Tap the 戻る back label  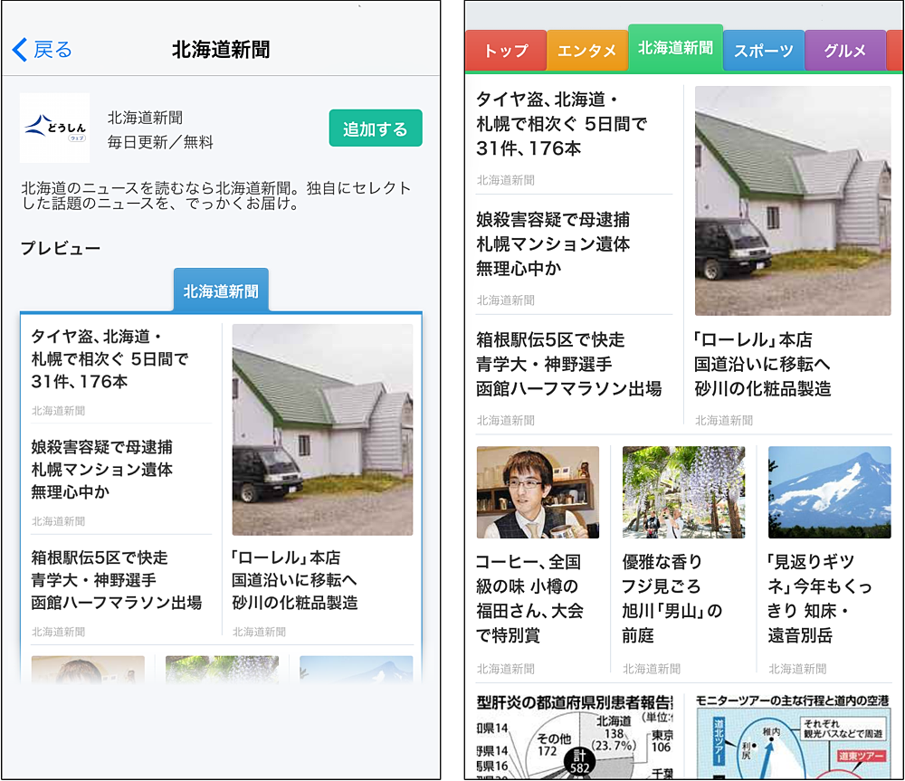pyautogui.click(x=52, y=50)
